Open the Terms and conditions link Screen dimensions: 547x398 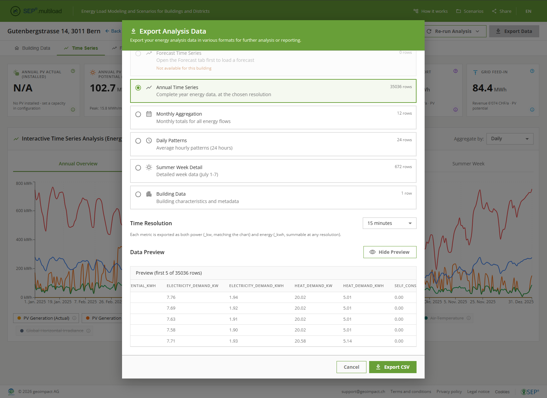(x=411, y=392)
